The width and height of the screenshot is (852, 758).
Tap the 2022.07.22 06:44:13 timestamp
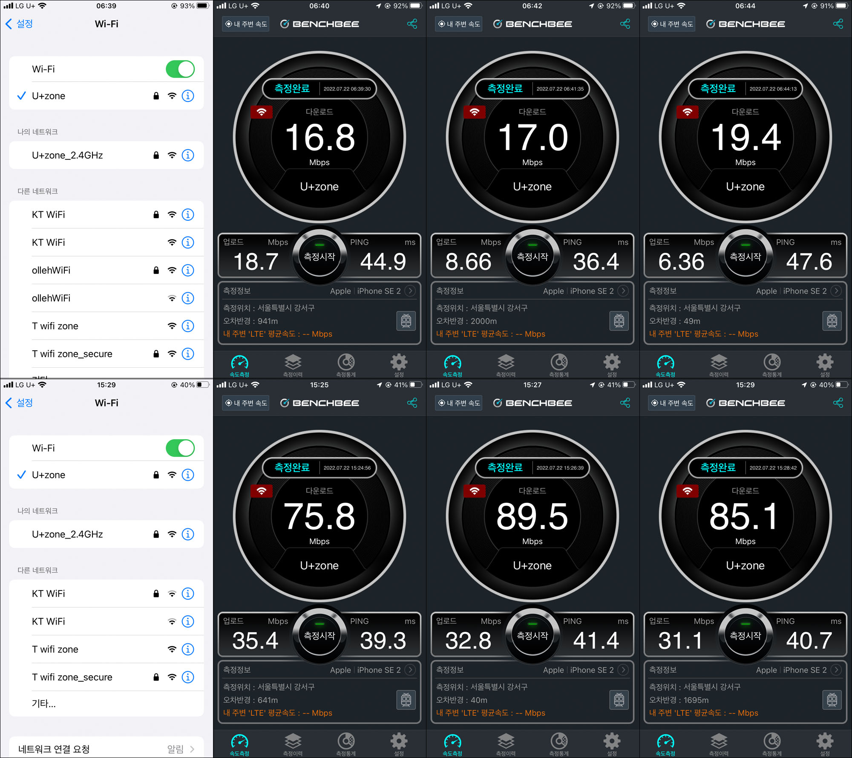[773, 89]
